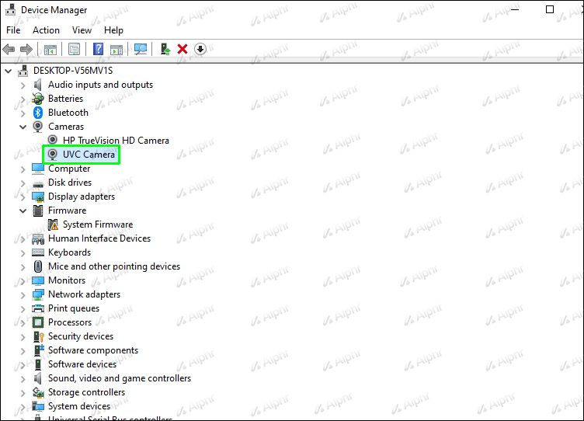Minimize the Device Manager window

pos(515,9)
